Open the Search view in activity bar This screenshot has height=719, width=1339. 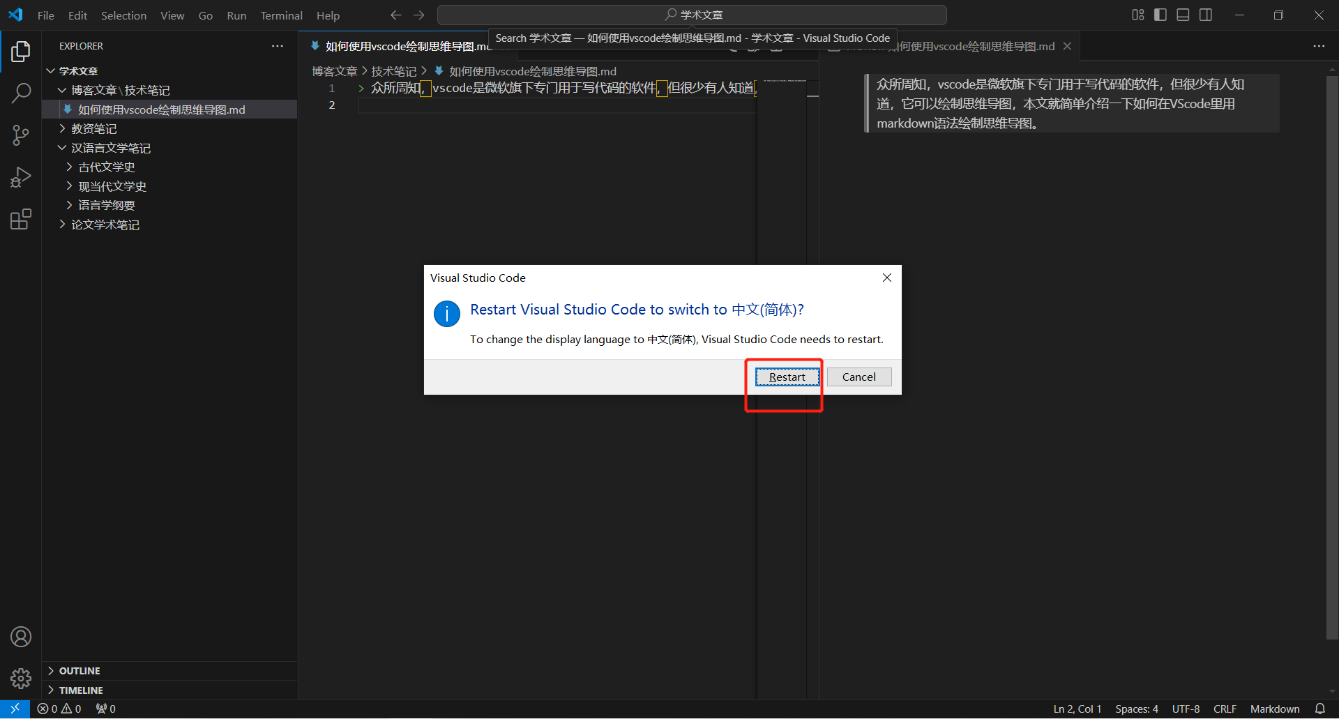[x=21, y=93]
